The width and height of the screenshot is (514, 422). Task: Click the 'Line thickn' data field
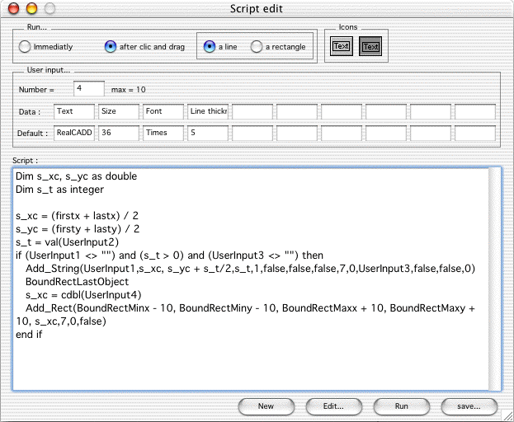click(208, 111)
